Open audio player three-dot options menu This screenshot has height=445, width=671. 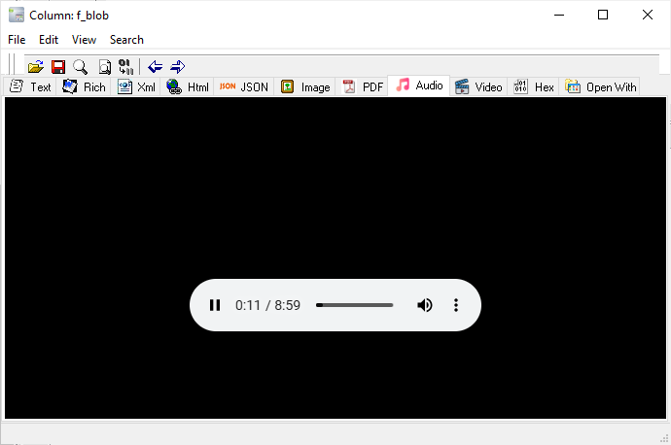pos(456,305)
